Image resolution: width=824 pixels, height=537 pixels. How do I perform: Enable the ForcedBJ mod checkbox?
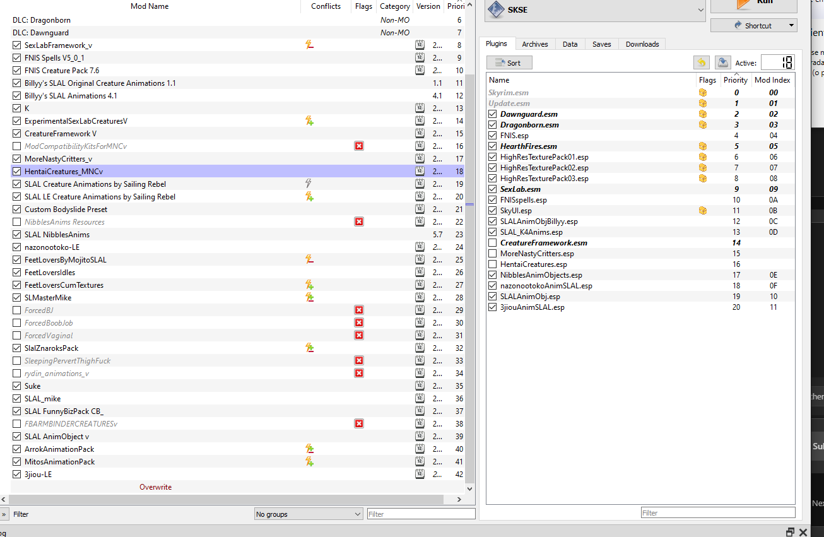(x=16, y=310)
